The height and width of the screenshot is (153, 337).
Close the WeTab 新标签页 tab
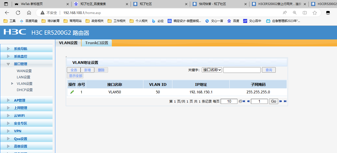(x=68, y=4)
